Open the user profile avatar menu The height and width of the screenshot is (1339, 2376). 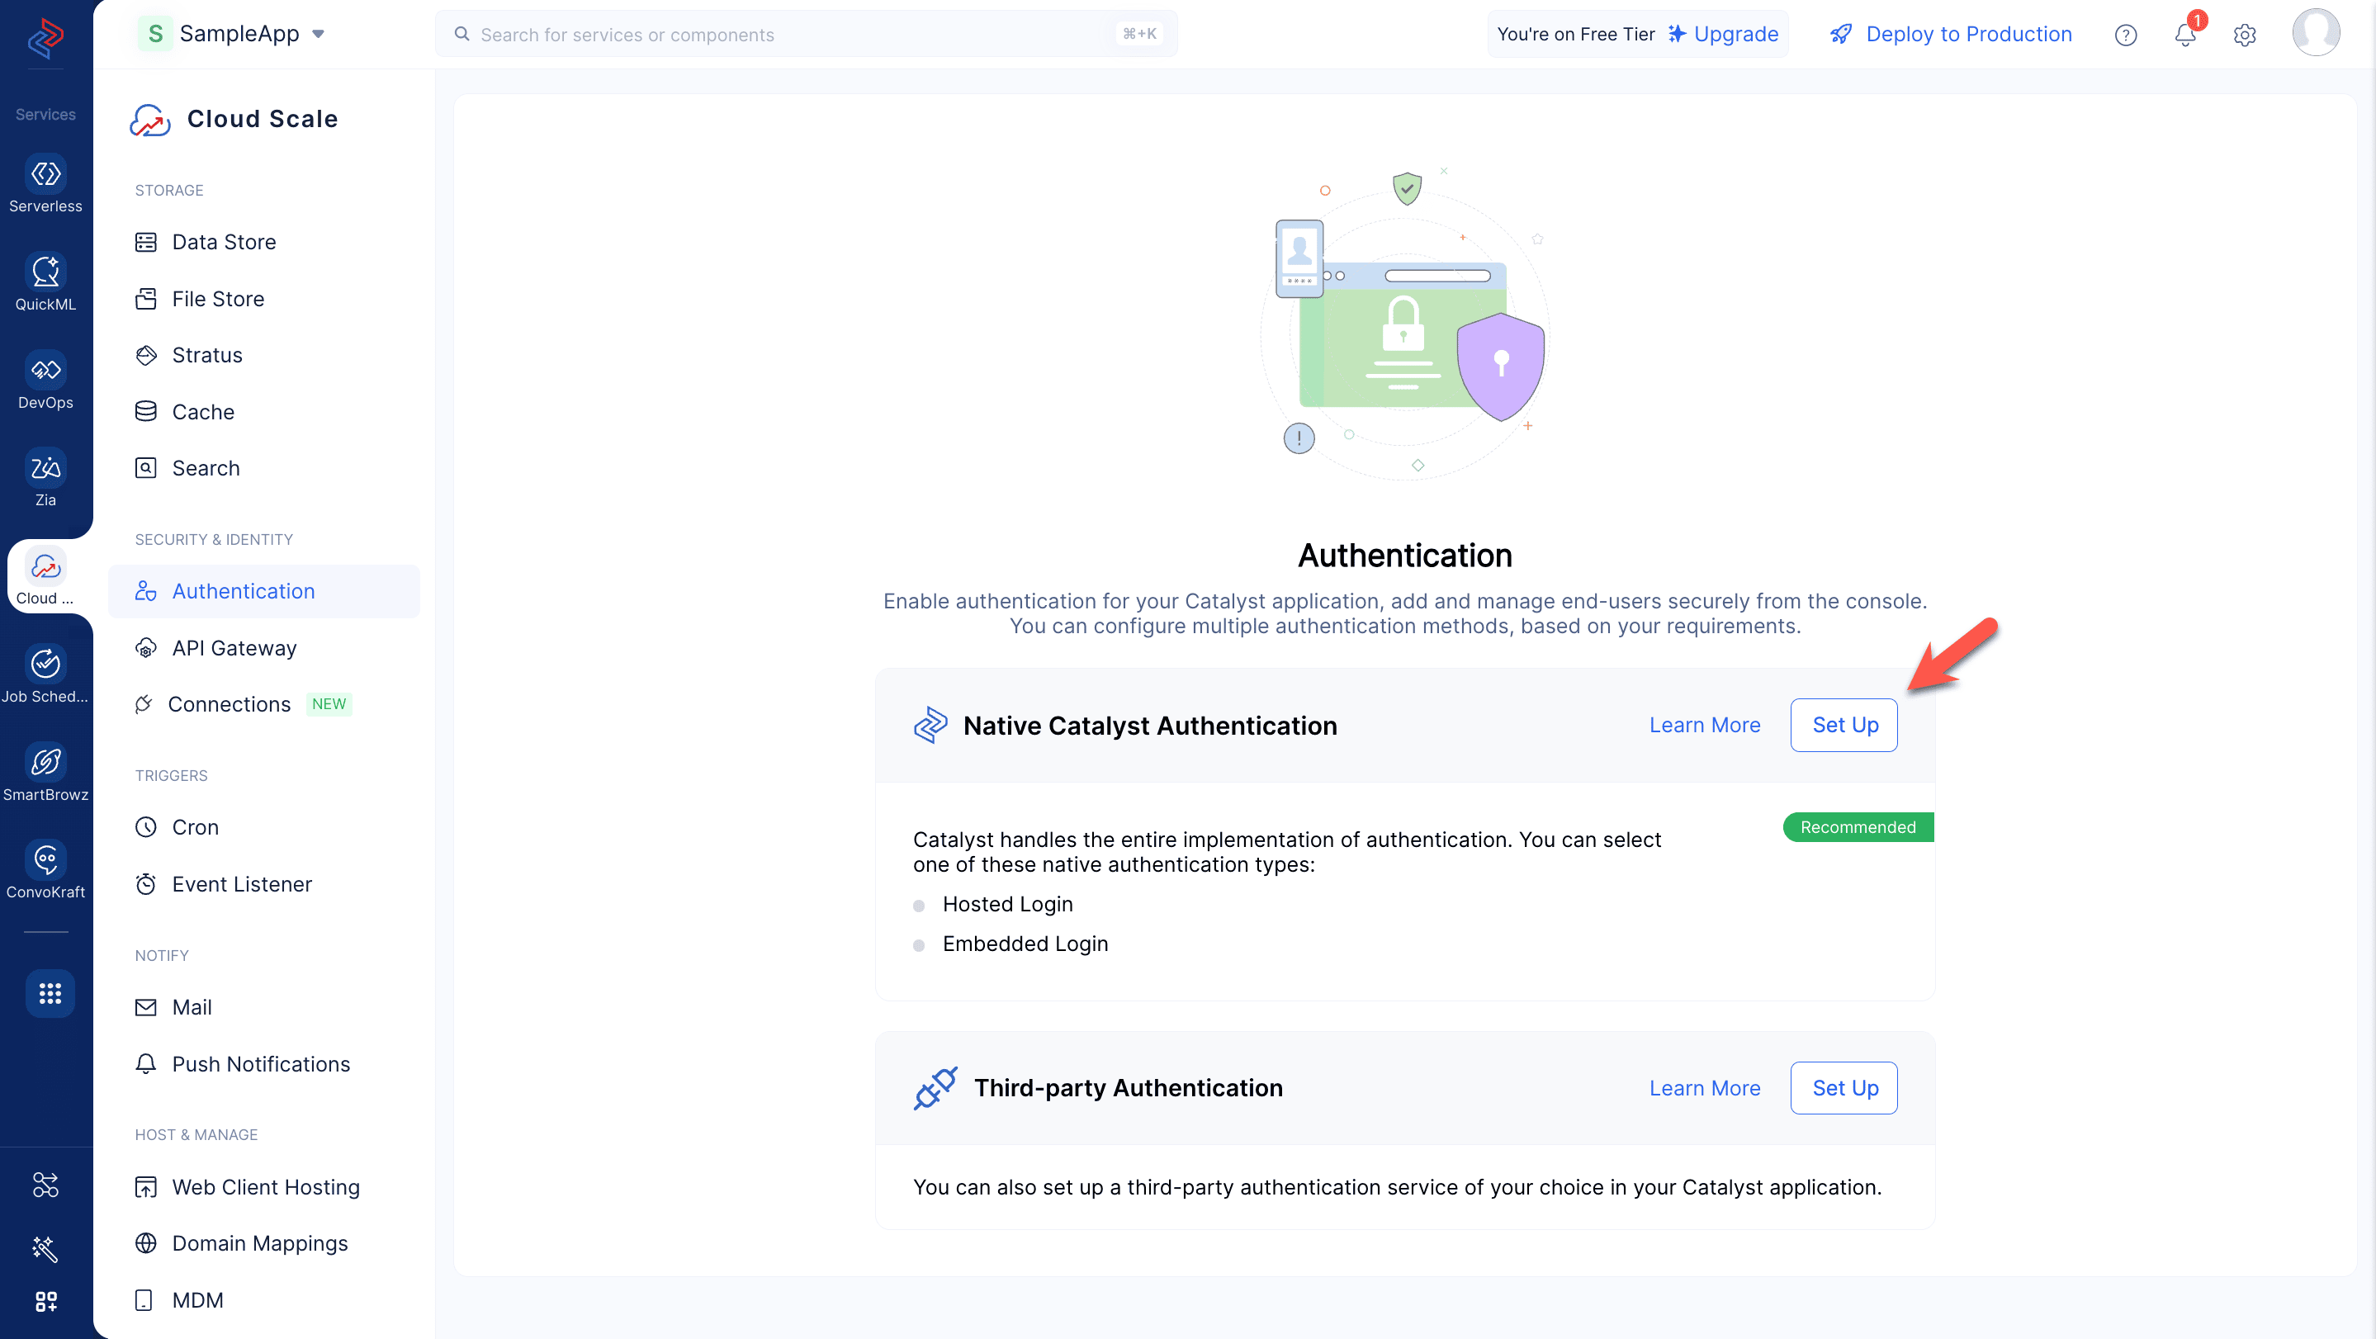[2316, 33]
